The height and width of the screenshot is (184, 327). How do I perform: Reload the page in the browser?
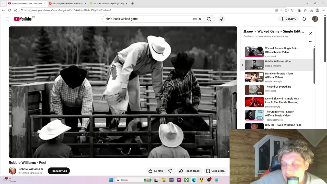9,10
